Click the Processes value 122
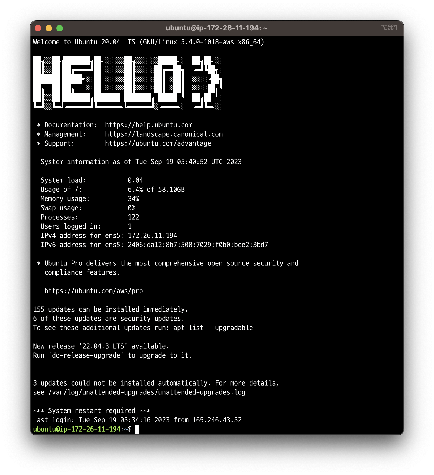The height and width of the screenshot is (475, 434). click(134, 217)
